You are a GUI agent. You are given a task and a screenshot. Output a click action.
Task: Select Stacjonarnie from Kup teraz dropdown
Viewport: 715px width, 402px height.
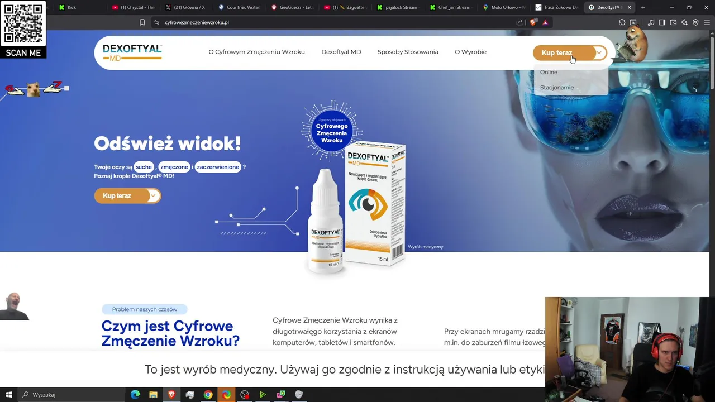(x=557, y=88)
